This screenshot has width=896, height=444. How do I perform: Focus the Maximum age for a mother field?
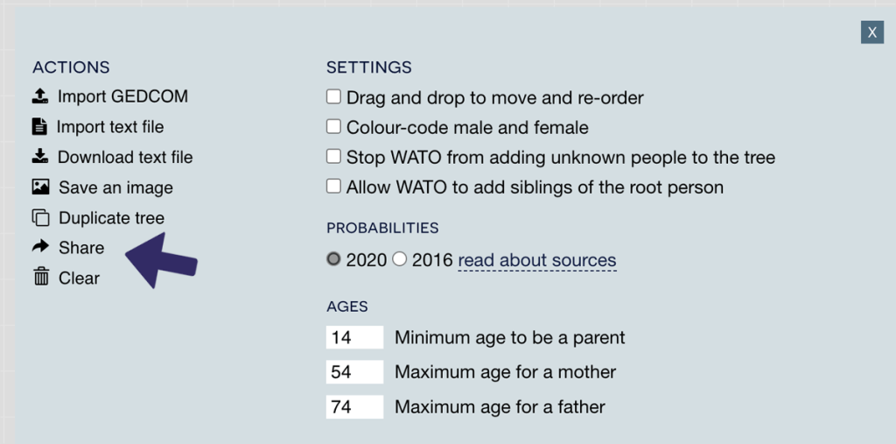(x=354, y=372)
